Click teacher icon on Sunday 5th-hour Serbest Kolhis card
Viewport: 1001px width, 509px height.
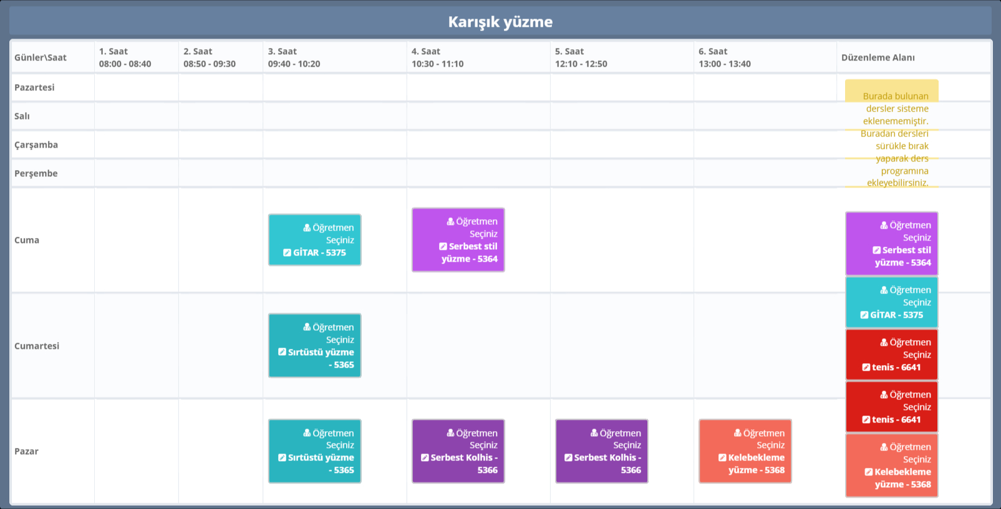(x=594, y=433)
